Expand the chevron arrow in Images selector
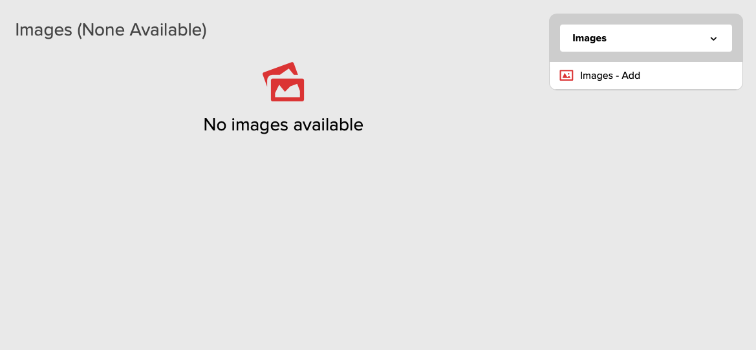Screen dimensions: 756x350 pyautogui.click(x=713, y=39)
